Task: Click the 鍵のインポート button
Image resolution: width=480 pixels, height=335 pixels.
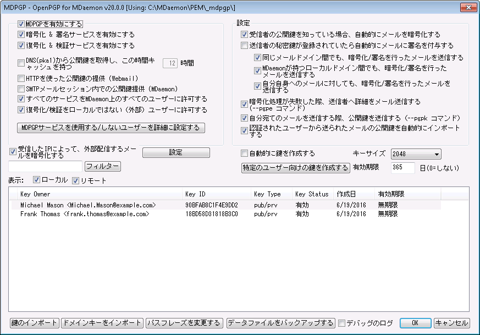Action: 35,323
